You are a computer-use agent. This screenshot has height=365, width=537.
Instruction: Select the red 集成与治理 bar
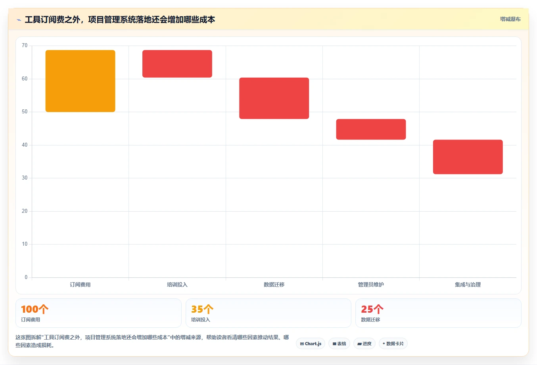coord(468,157)
